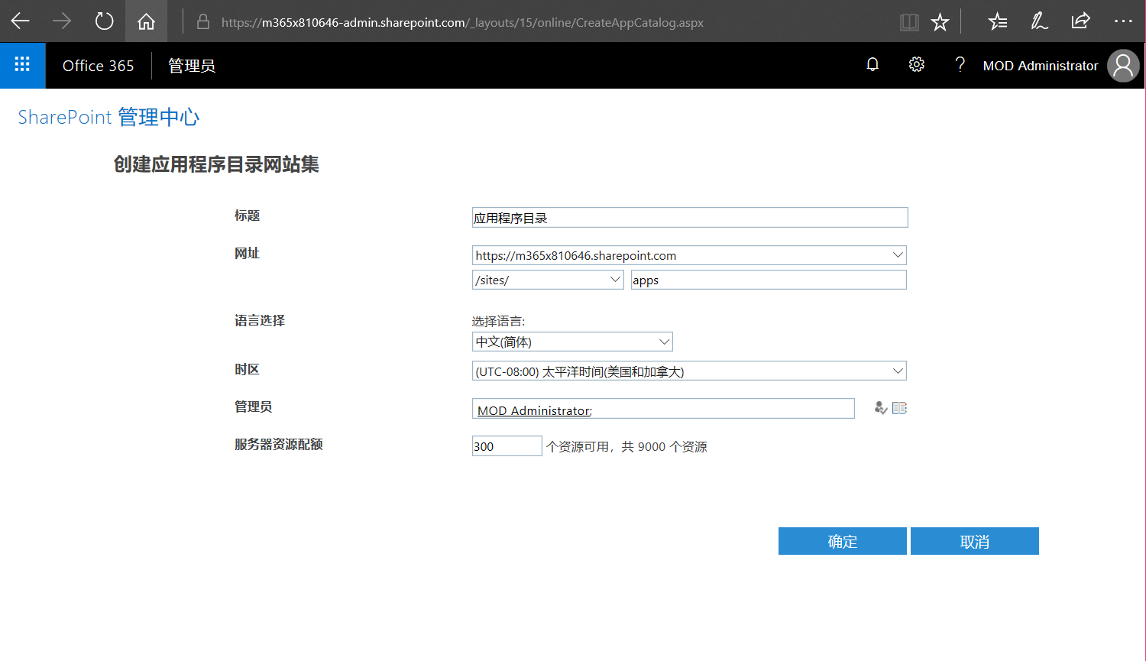Open the notifications bell
Screen dimensions: 1146x661
tap(872, 65)
